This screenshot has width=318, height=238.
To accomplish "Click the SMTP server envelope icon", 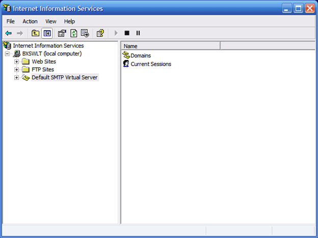I will tap(26, 77).
